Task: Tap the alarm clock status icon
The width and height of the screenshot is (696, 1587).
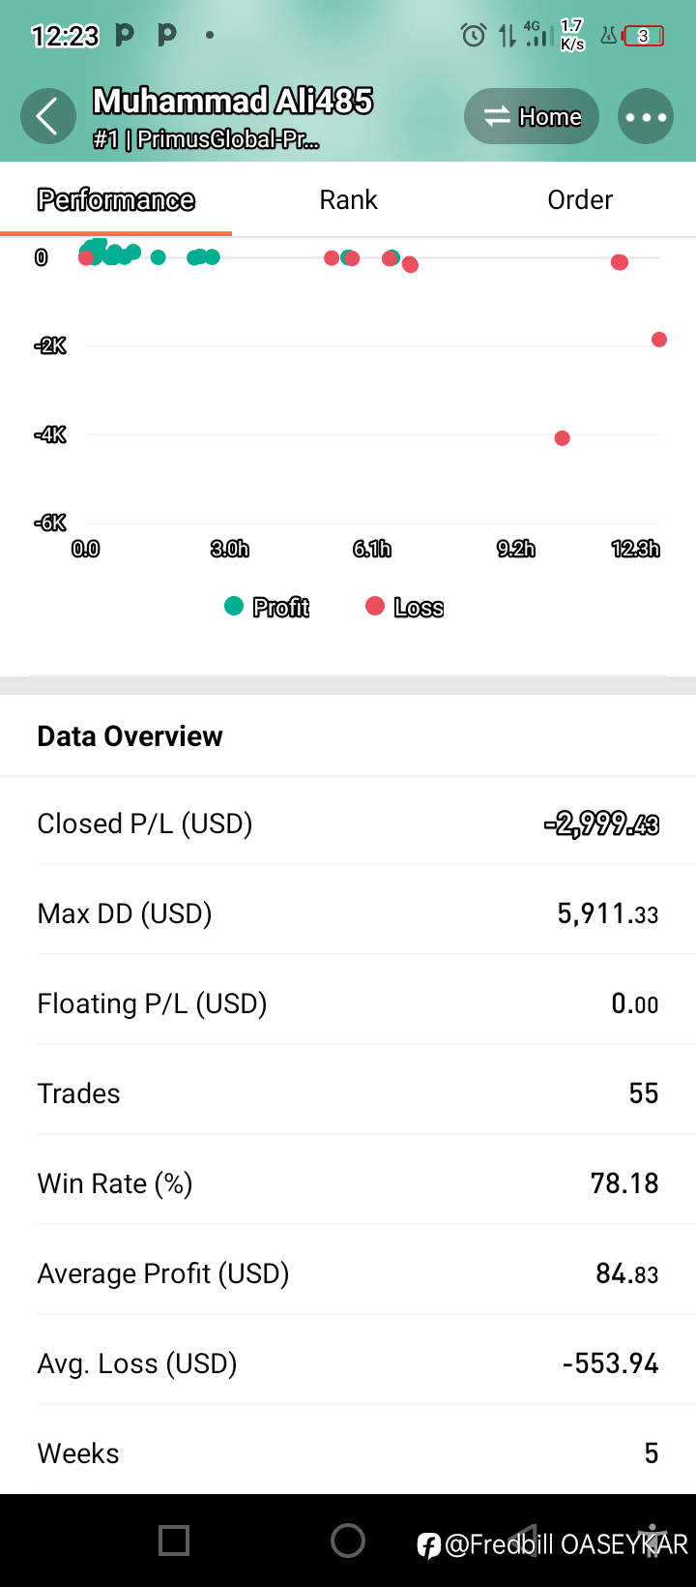Action: (474, 36)
